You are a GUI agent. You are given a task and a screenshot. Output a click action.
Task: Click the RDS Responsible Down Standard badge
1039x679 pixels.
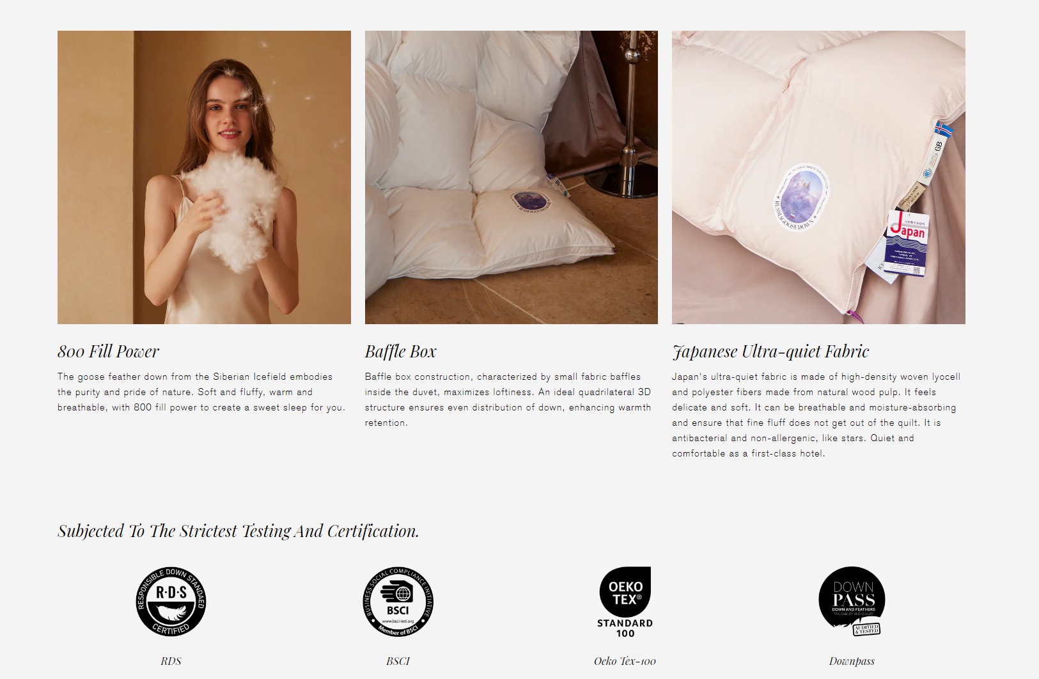pos(171,601)
